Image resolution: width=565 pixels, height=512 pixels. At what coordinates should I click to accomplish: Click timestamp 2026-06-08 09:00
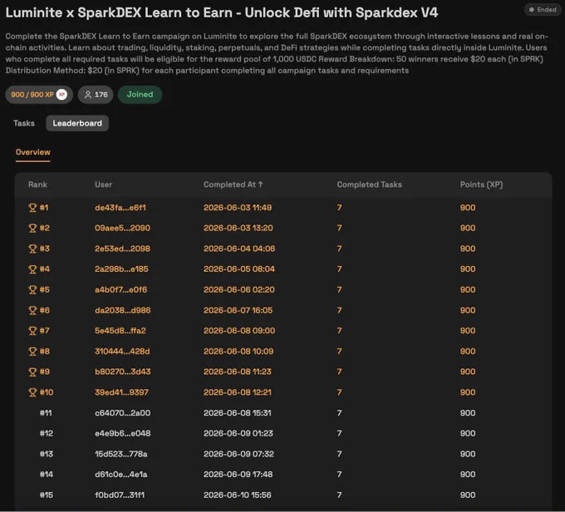point(239,331)
